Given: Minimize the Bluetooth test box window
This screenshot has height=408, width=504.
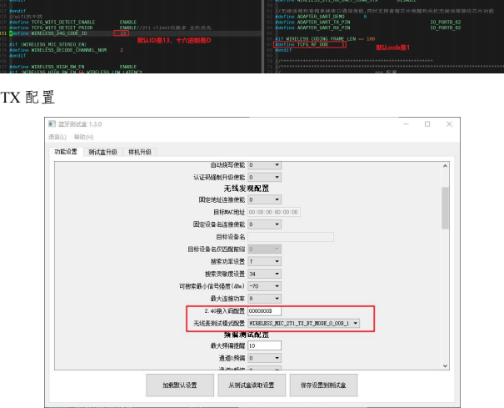Looking at the screenshot, I should [x=407, y=124].
